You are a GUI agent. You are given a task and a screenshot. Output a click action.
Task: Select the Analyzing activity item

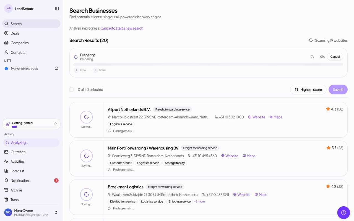pyautogui.click(x=31, y=143)
